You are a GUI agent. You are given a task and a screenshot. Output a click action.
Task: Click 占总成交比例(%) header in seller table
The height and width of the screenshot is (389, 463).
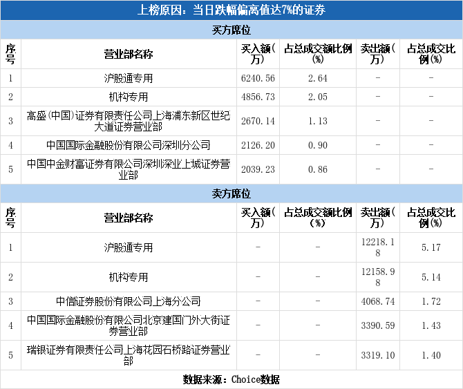point(431,218)
